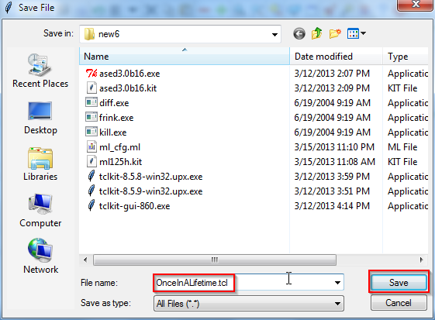Open Libraries in sidebar
The image size is (435, 320).
pyautogui.click(x=40, y=164)
